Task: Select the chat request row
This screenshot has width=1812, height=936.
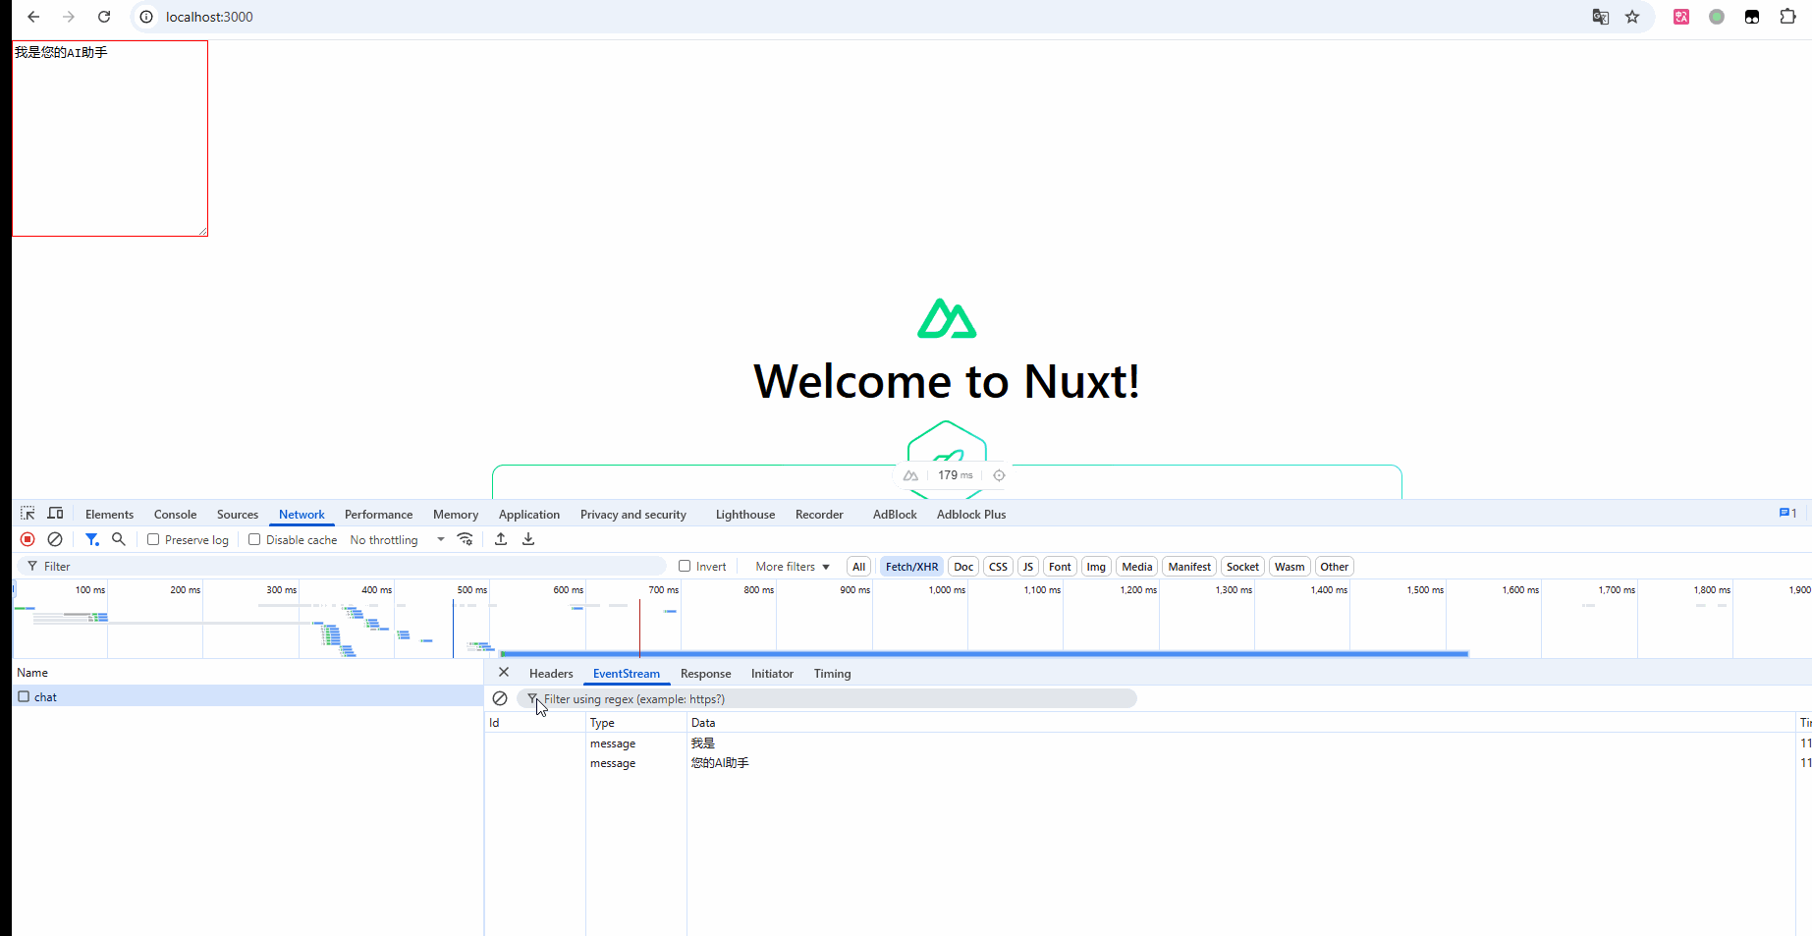Action: coord(247,696)
